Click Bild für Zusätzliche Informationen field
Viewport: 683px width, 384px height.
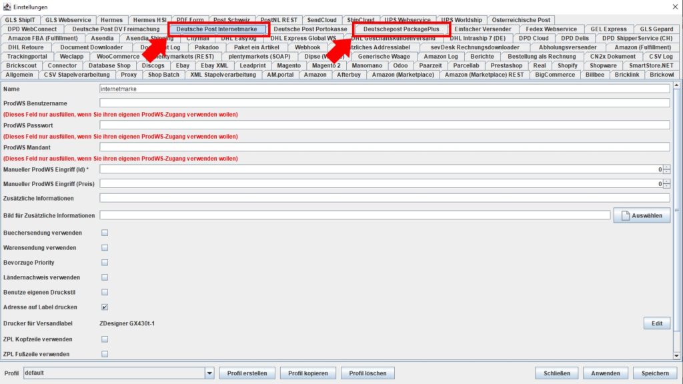[355, 215]
